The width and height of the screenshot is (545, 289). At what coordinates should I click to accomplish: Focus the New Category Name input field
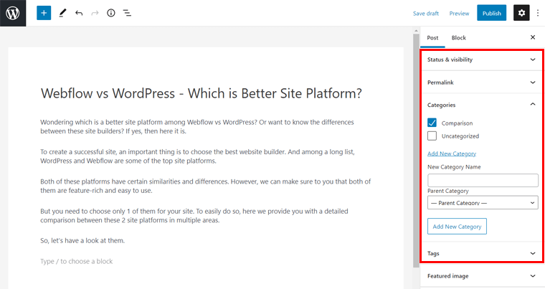point(483,180)
